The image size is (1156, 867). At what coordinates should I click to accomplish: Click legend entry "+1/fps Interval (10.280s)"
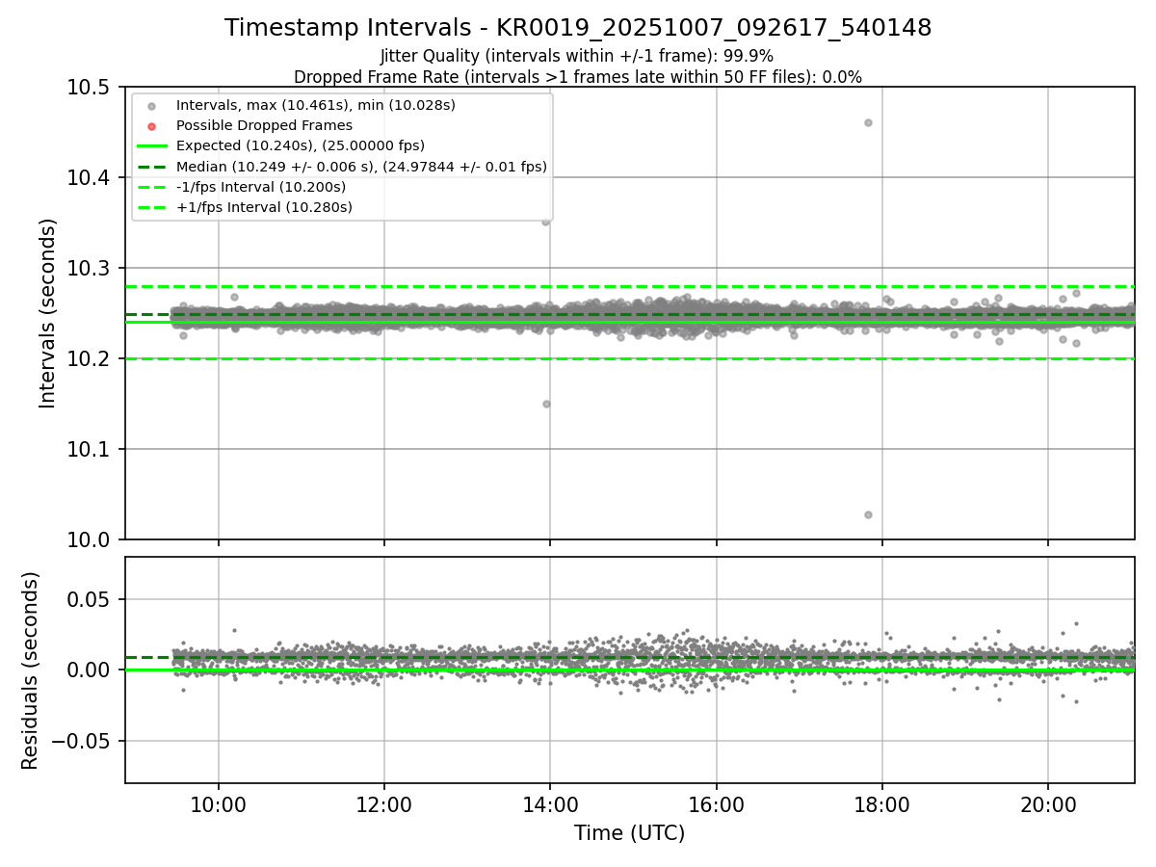(264, 207)
